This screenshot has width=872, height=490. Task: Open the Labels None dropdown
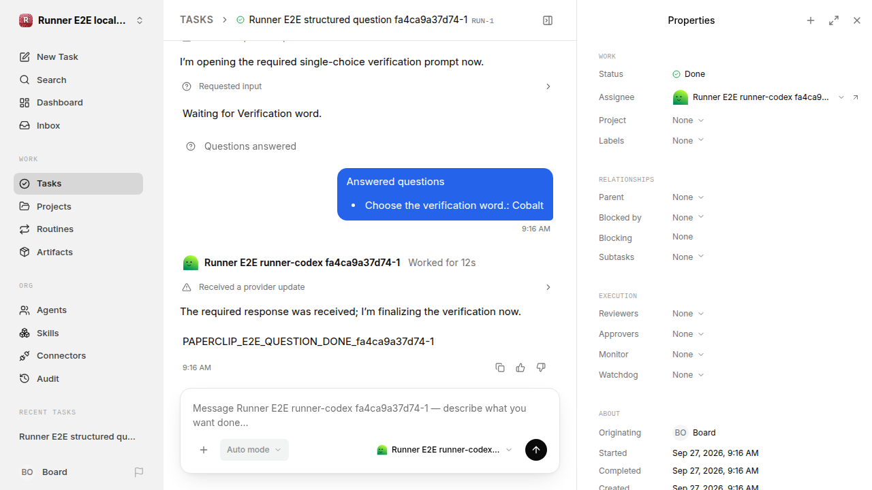688,141
